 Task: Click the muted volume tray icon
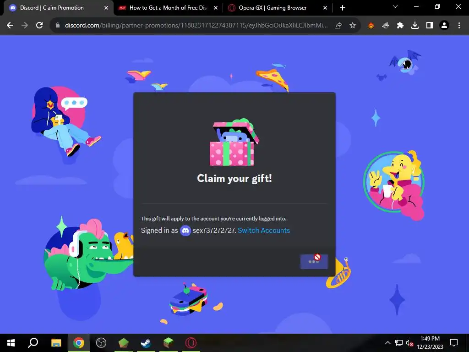pos(409,343)
